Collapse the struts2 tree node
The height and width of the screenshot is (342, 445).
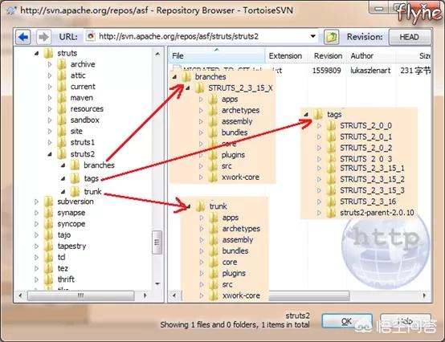pos(50,154)
